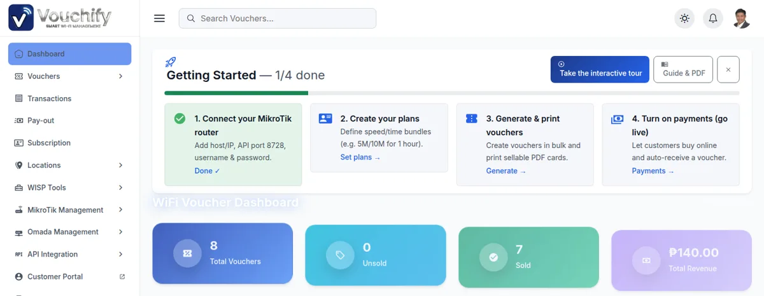
Task: Click the '8' Total Vouchers count
Action: 214,246
